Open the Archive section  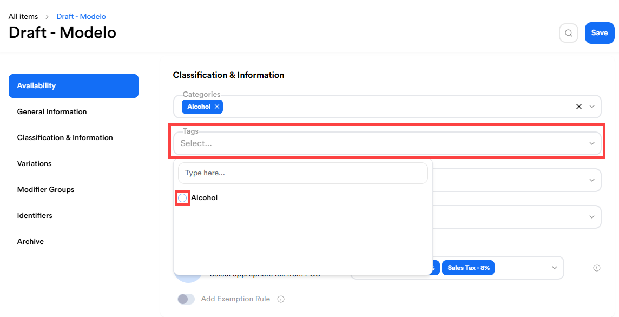point(30,241)
